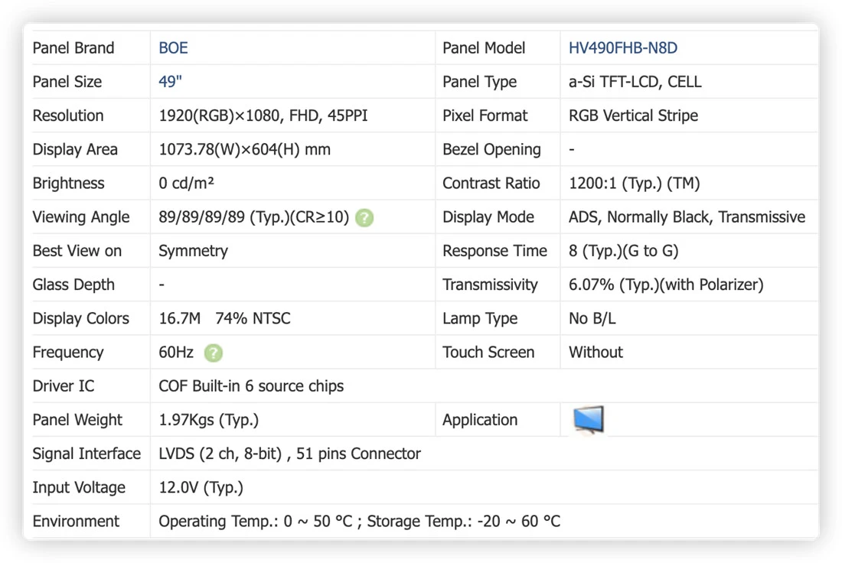Select the Operating and Storage Temp value

pyautogui.click(x=359, y=521)
